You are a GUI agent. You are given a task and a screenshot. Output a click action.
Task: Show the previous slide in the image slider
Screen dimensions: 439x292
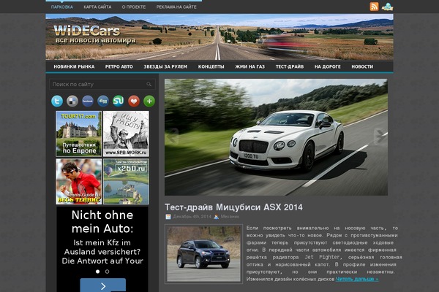[x=173, y=136]
